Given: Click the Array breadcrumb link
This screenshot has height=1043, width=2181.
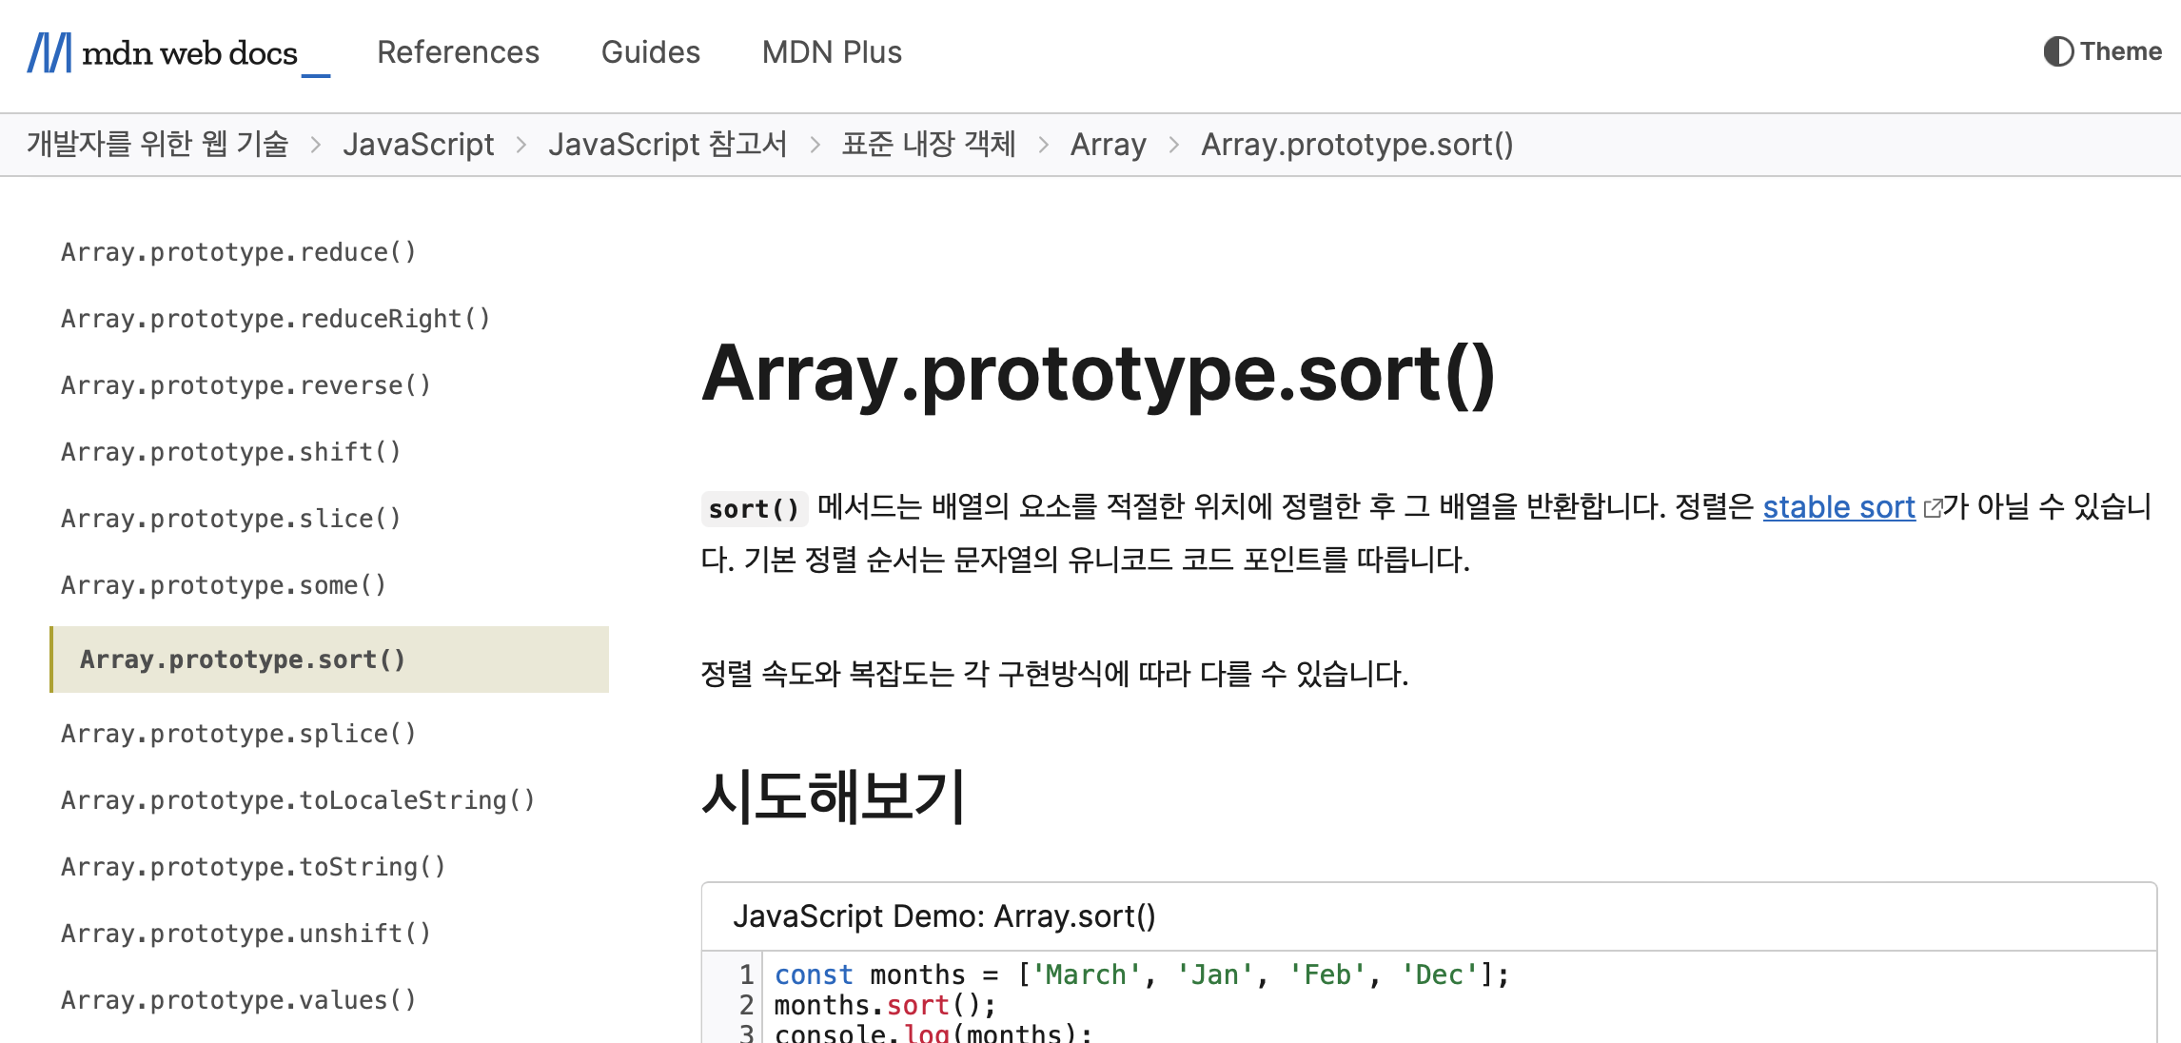Looking at the screenshot, I should coord(1108,145).
